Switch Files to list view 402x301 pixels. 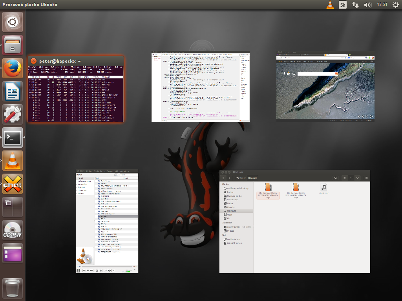[x=345, y=178]
